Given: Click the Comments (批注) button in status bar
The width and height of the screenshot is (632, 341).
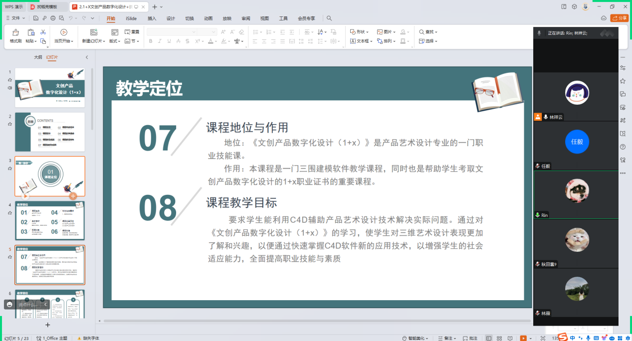Looking at the screenshot, I should point(470,338).
